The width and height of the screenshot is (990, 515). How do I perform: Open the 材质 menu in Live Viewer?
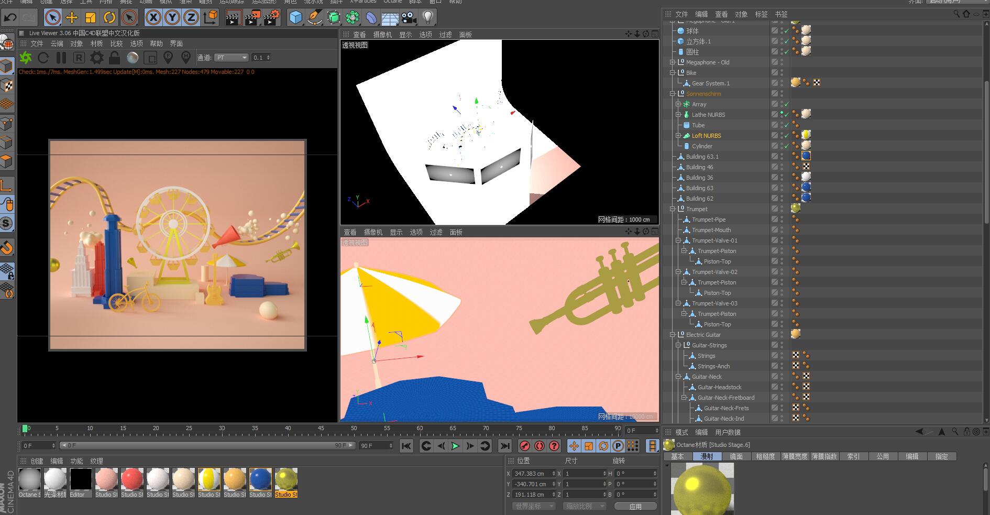click(96, 43)
